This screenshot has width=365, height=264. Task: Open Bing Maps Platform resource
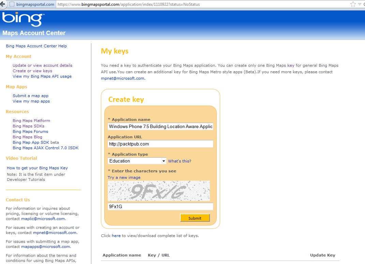coord(31,121)
